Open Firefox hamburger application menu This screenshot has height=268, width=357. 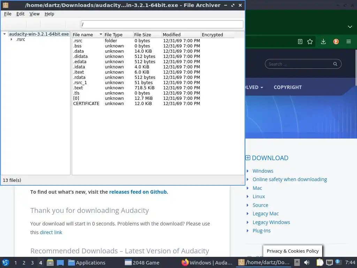click(349, 42)
